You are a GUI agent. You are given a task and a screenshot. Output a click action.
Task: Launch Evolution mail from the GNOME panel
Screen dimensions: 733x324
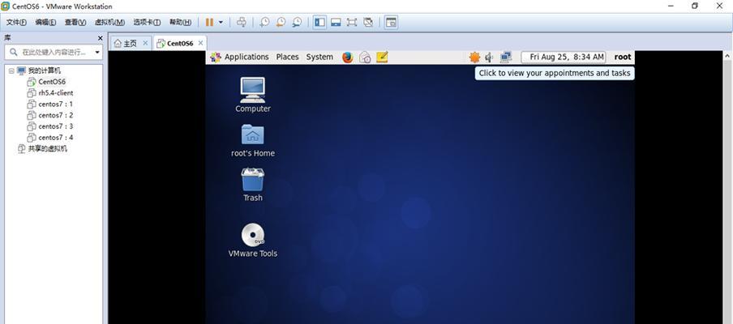tap(365, 57)
